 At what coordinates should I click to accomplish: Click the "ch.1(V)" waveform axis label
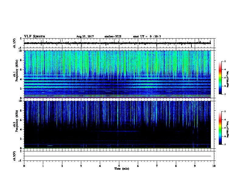(x=15, y=43)
